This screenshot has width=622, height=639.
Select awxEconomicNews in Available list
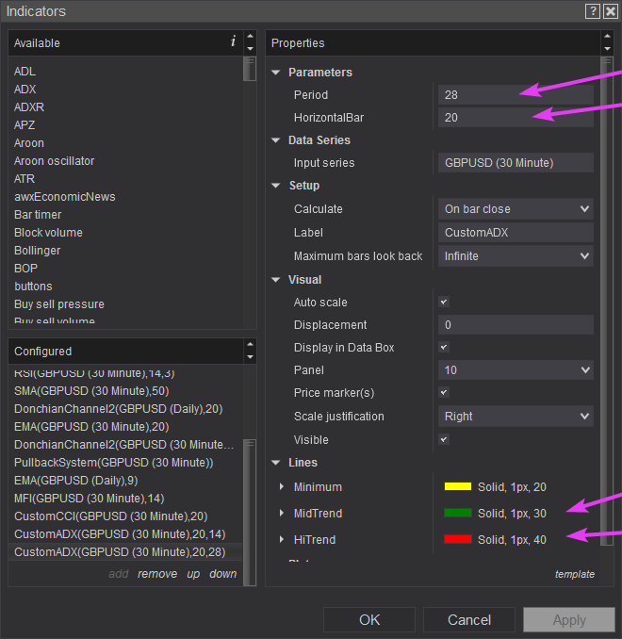(65, 197)
